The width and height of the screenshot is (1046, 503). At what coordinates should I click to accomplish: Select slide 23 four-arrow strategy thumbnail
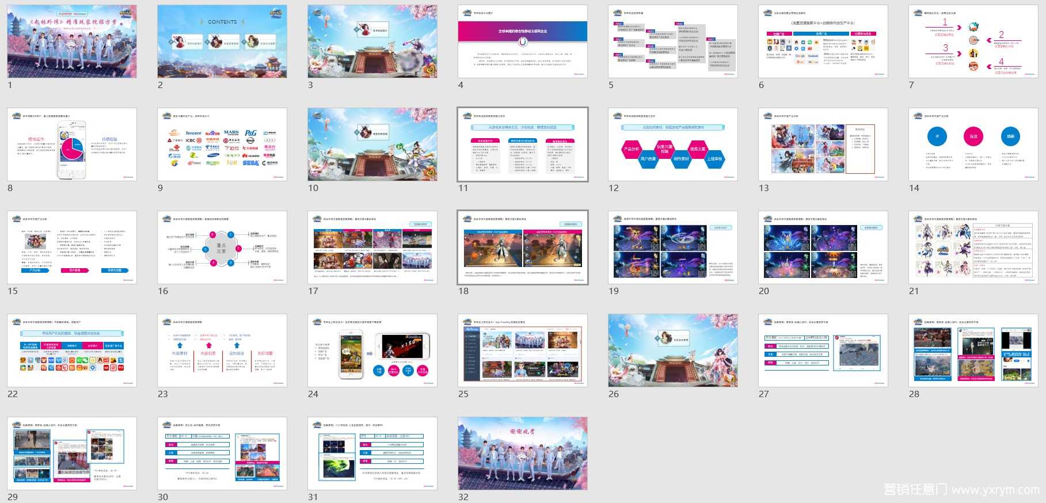(222, 350)
